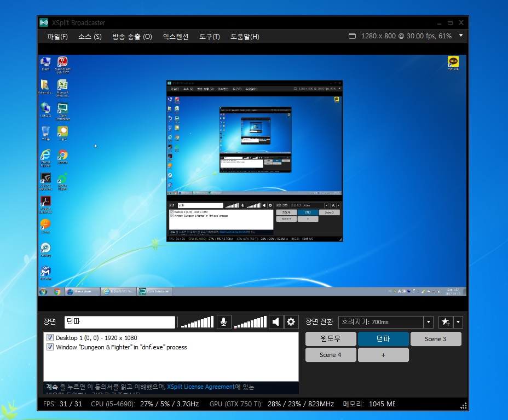Click the KakaoTalk icon in the large preview

pyautogui.click(x=453, y=63)
